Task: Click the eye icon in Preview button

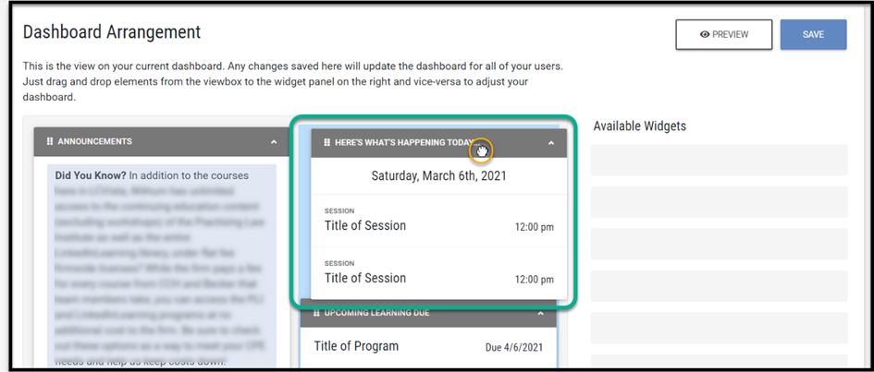Action: (705, 34)
